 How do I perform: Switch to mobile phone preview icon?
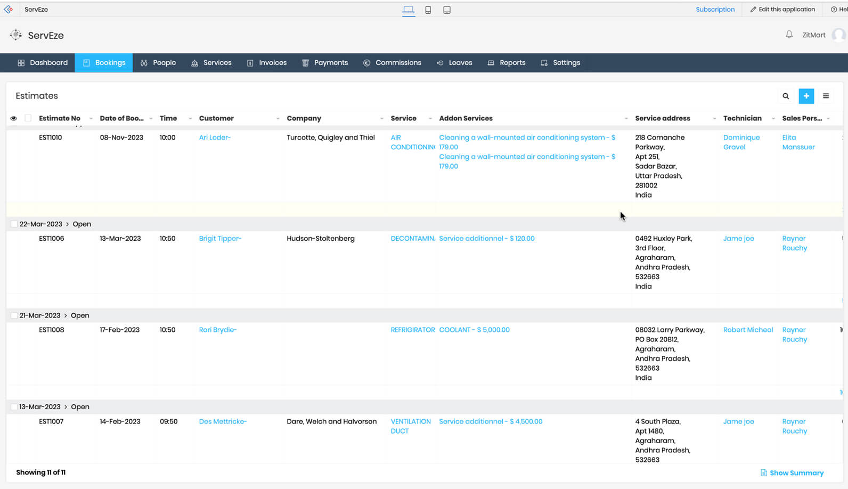coord(428,10)
